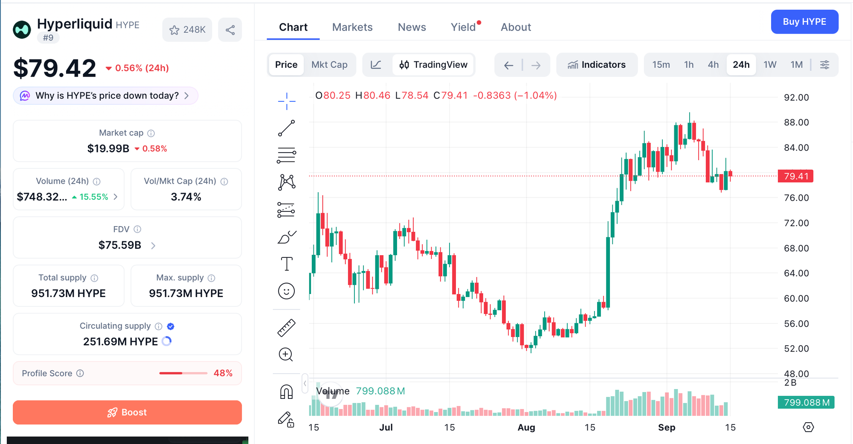This screenshot has width=853, height=444.
Task: Select the trend line drawing tool
Action: click(x=286, y=128)
